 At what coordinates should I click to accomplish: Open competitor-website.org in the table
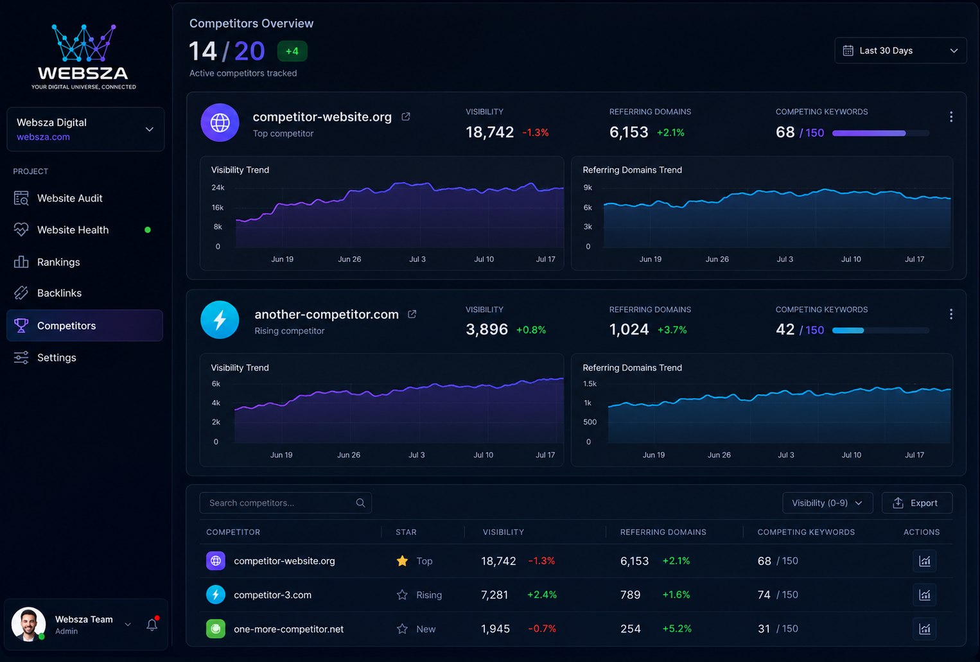(x=284, y=561)
